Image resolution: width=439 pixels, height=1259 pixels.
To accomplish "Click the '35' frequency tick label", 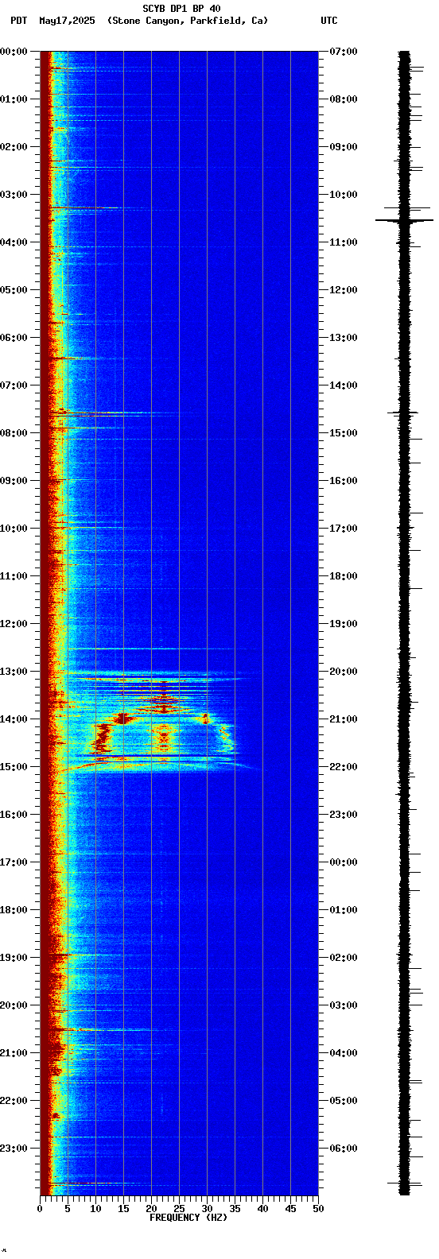I will pyautogui.click(x=235, y=1209).
